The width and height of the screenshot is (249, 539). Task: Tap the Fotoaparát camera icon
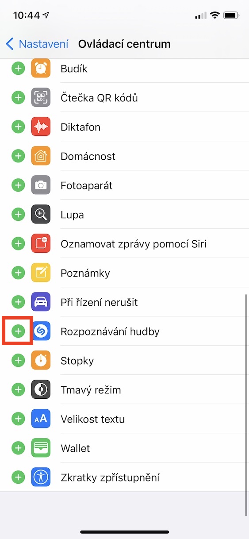(x=41, y=185)
